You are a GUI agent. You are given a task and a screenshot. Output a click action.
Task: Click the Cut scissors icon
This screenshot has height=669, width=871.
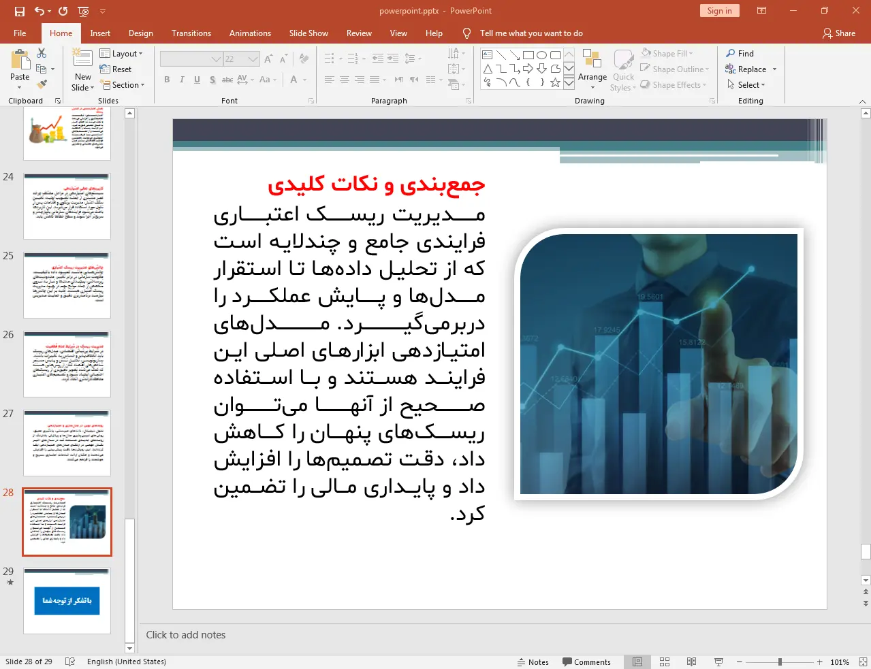42,53
